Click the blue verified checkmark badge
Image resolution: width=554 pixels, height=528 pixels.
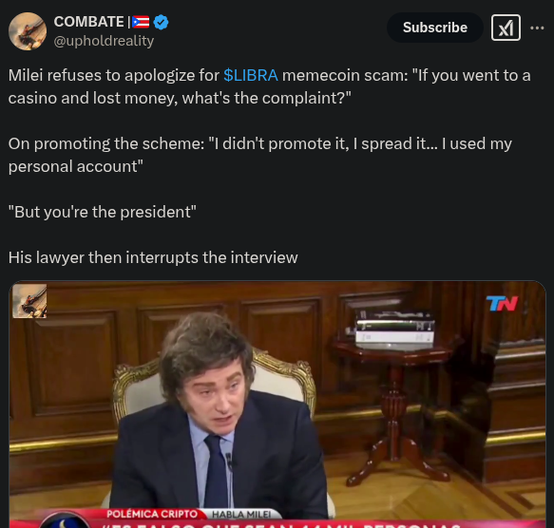pos(162,22)
